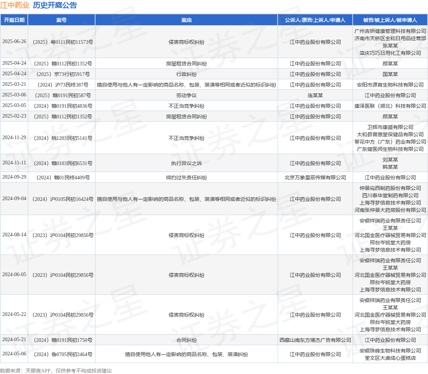Click defendant 奎文区大虞成心蛋糕店
This screenshot has height=374, width=428.
390,358
